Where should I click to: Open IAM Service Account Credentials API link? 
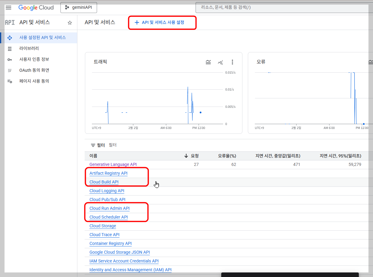pyautogui.click(x=124, y=261)
